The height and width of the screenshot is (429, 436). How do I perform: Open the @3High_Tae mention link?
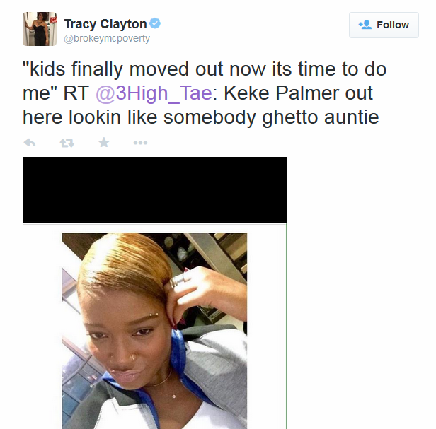154,93
